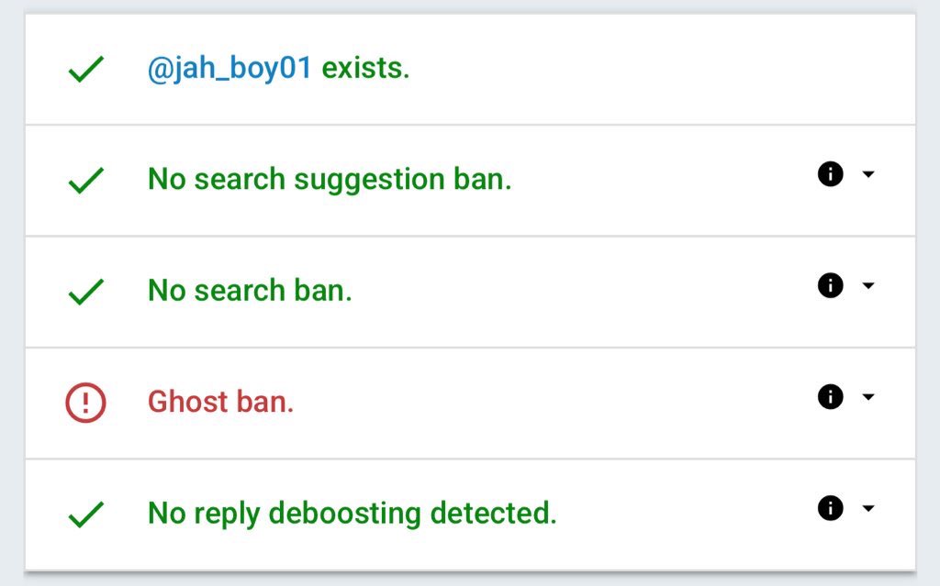940x586 pixels.
Task: Expand the Ghost ban details arrow
Action: click(x=868, y=397)
